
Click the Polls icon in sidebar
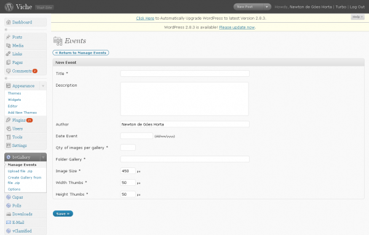[9, 205]
